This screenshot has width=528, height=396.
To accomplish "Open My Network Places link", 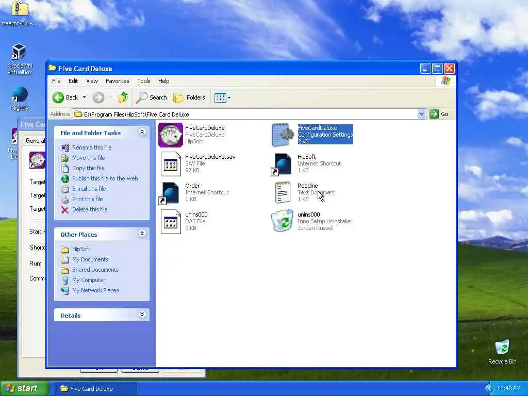I will point(95,290).
